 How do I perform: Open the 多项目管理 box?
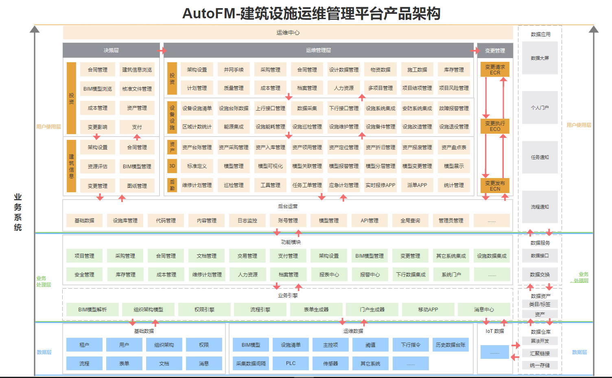pos(380,88)
